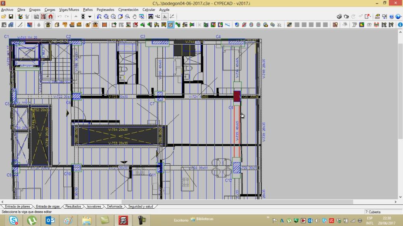Open the export arrow dropdown icon
The height and width of the screenshot is (226, 403).
coord(368,16)
